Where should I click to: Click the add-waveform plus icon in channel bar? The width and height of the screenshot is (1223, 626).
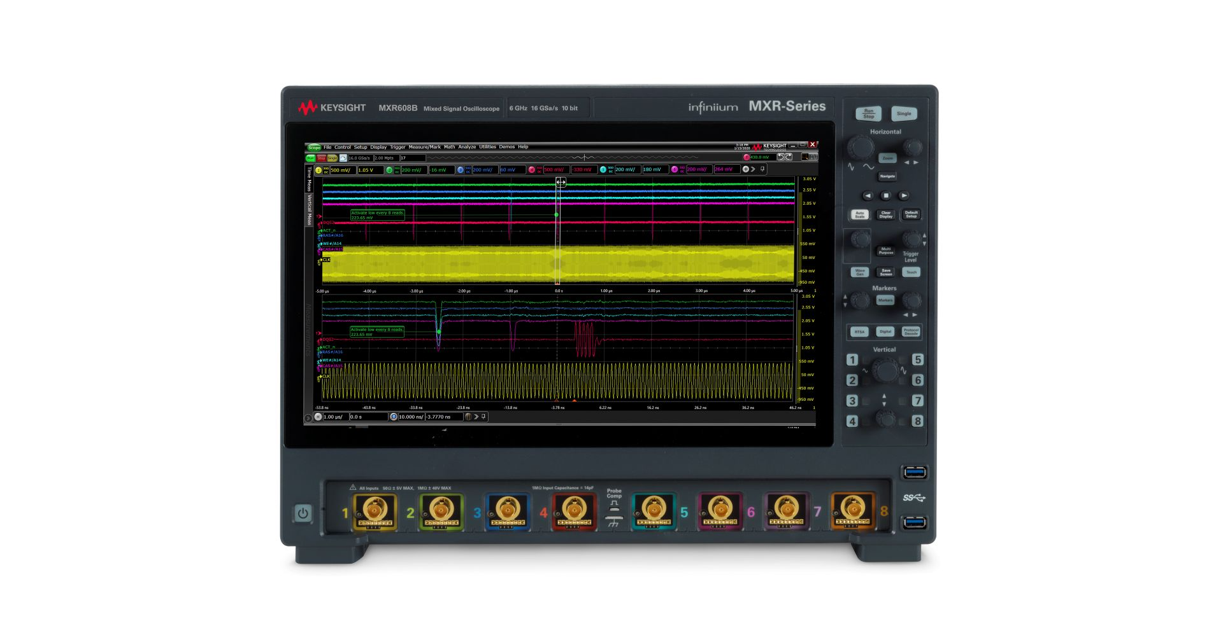(x=745, y=169)
